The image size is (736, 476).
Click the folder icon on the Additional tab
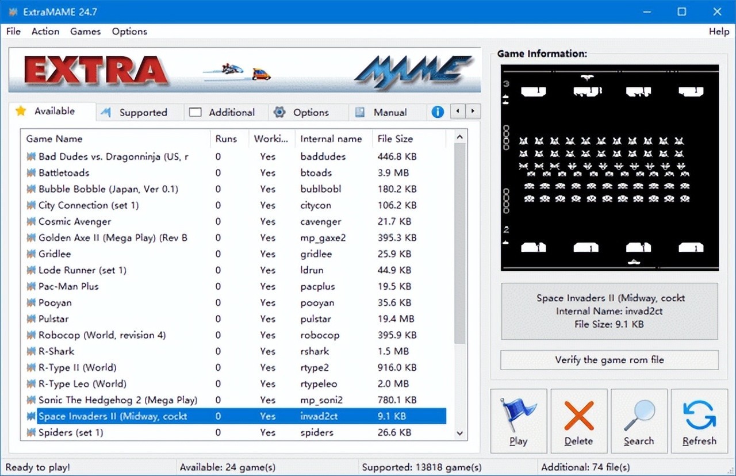point(195,112)
